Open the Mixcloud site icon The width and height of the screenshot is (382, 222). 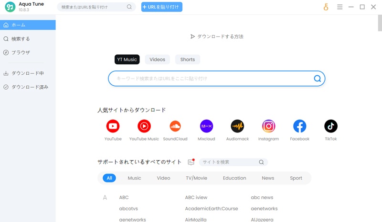coord(206,126)
